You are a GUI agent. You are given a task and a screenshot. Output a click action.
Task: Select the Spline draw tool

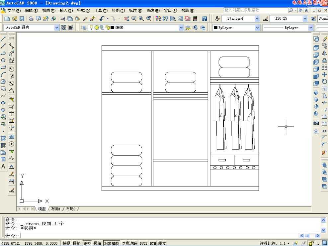click(x=3, y=96)
